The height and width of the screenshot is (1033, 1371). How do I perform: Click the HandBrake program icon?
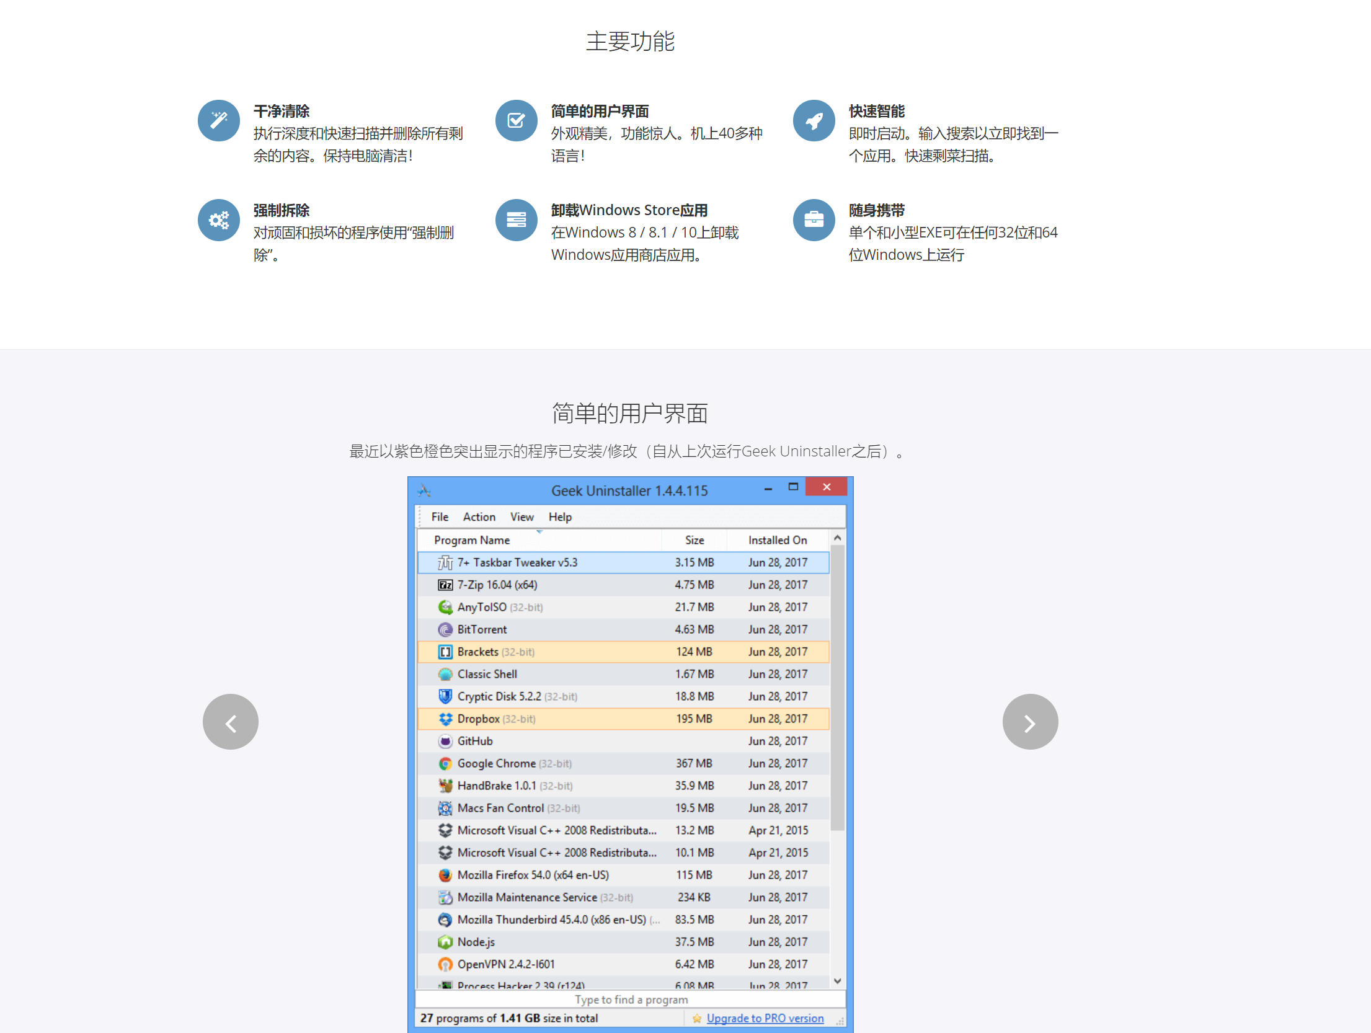445,786
